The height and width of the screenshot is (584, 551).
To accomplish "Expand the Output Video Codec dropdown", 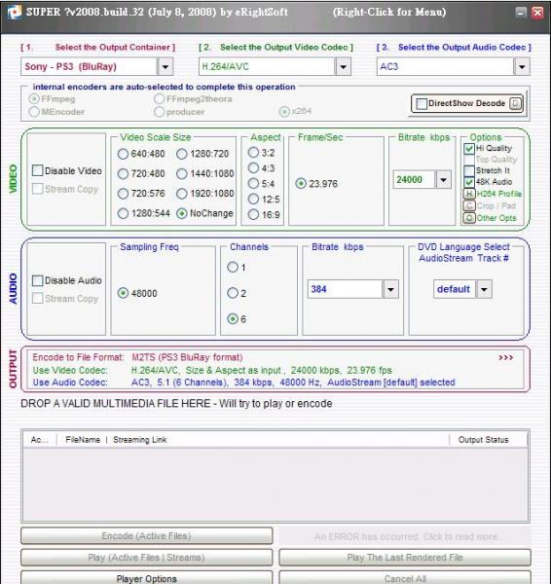I will [343, 67].
